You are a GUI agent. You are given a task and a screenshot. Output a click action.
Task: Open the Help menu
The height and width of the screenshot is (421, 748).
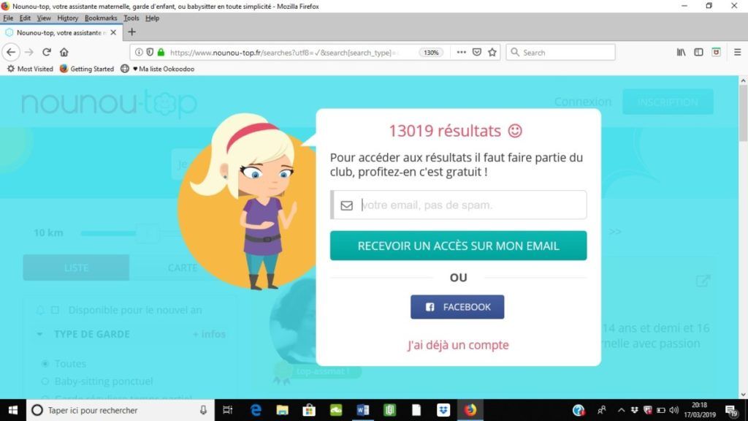[x=152, y=18]
